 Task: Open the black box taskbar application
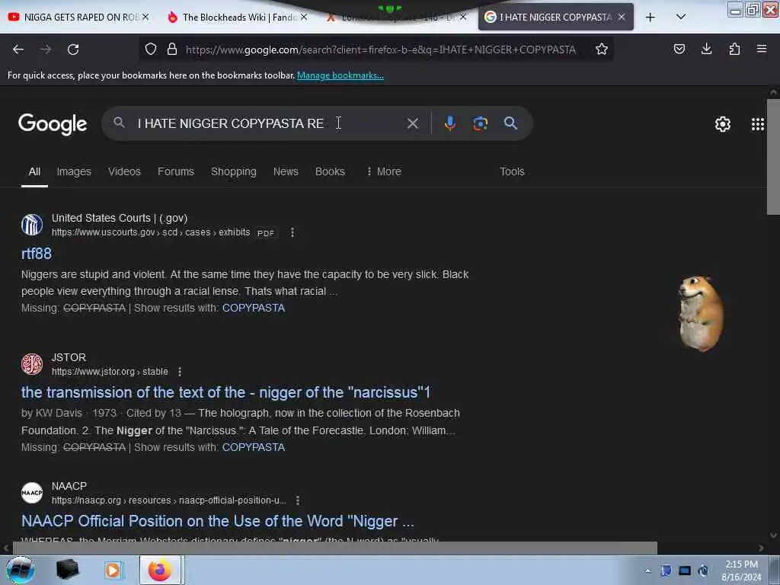(67, 570)
